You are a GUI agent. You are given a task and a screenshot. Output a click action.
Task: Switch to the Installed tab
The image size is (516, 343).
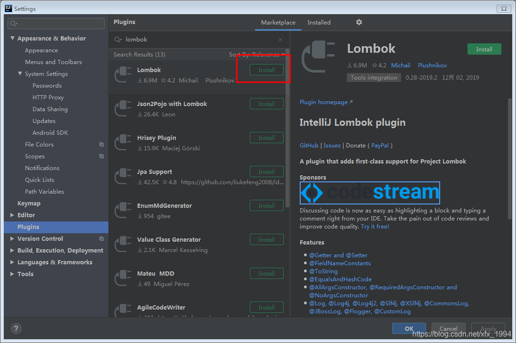(x=319, y=23)
